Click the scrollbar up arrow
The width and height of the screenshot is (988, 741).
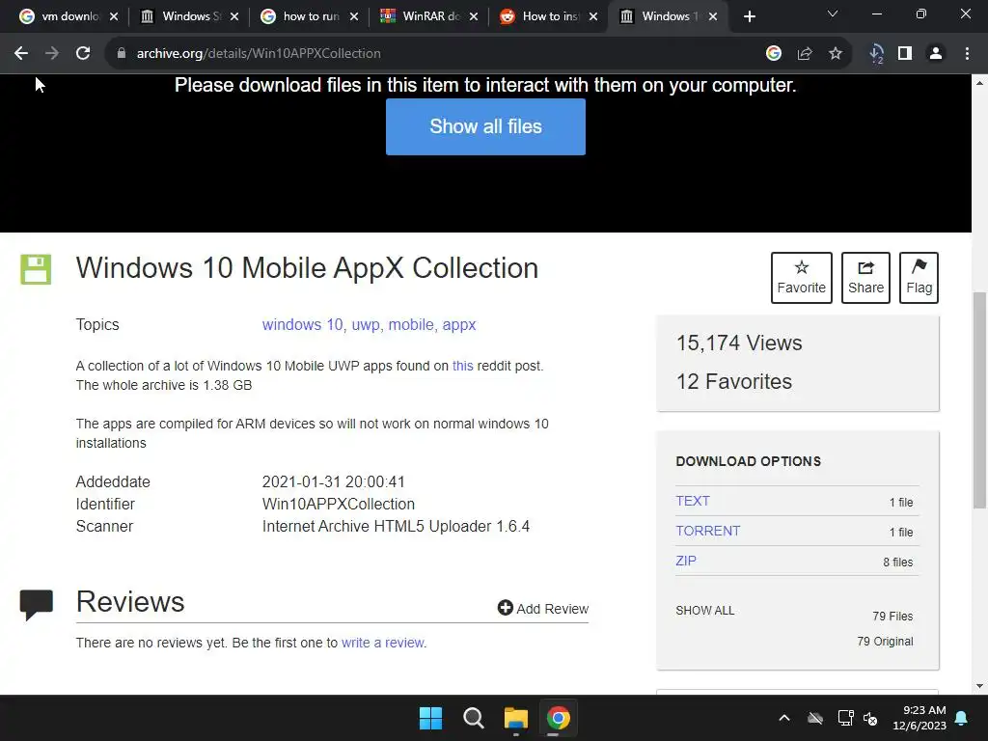980,83
